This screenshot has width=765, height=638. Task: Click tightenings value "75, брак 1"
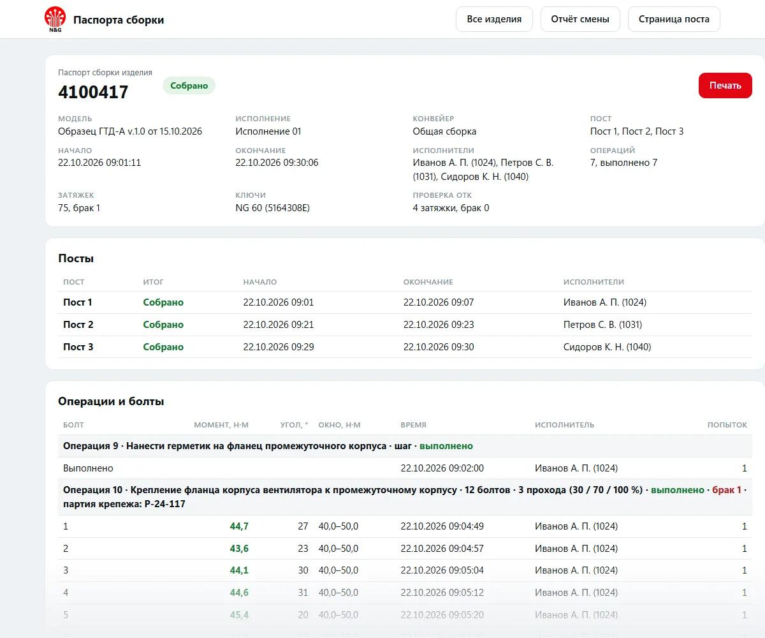click(79, 208)
